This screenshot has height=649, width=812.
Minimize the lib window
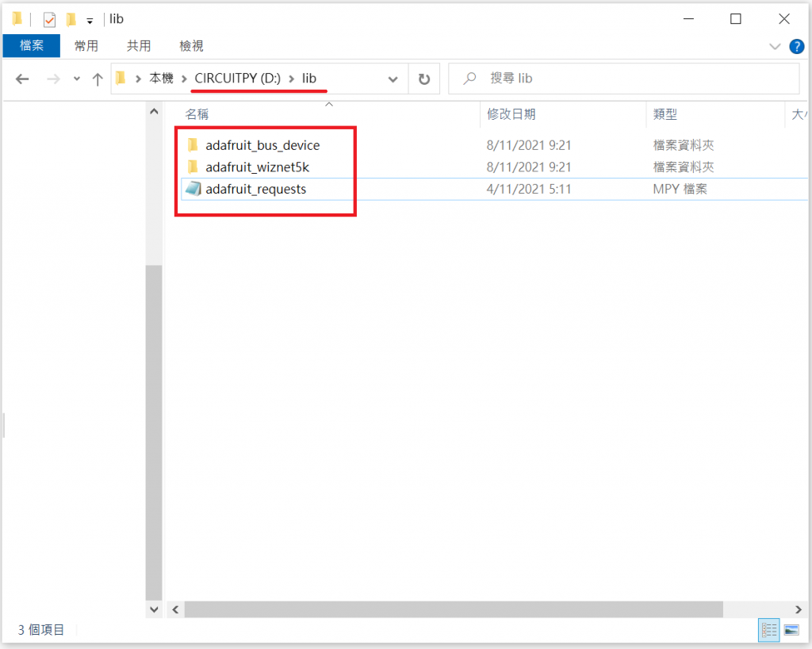click(x=688, y=19)
